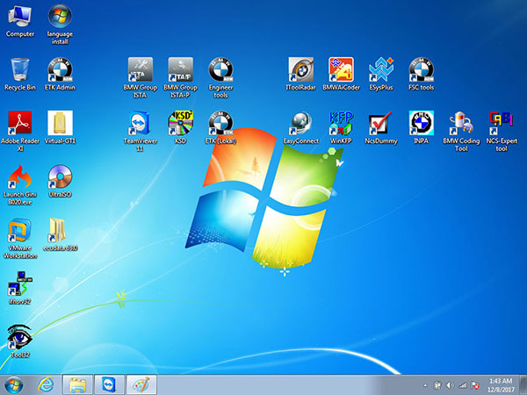Launch NCS-Expert tool shortcut
This screenshot has width=527, height=395.
click(x=502, y=124)
